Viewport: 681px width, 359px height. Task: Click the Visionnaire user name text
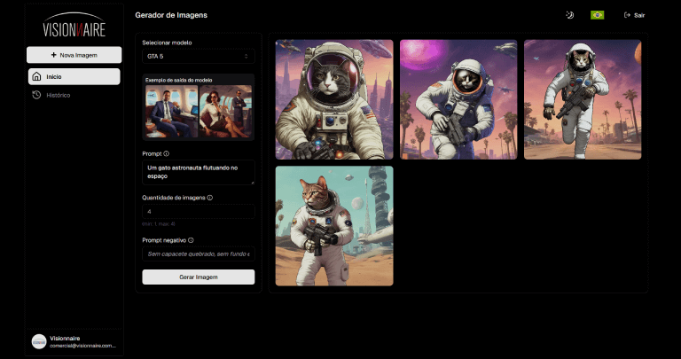(65, 338)
